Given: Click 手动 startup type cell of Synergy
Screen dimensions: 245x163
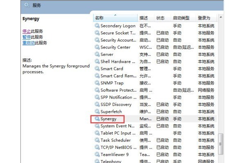Looking at the screenshot, I should pos(177,119).
